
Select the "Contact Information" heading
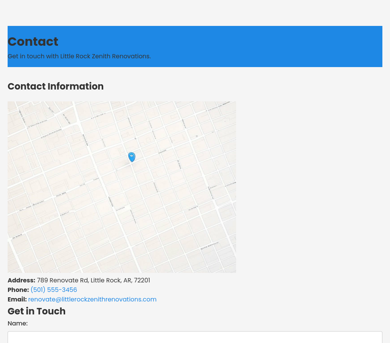tap(56, 87)
